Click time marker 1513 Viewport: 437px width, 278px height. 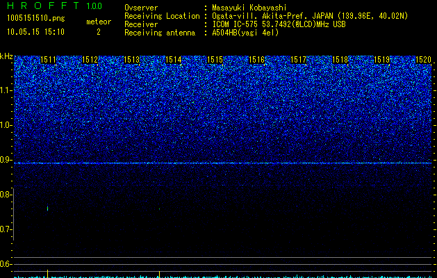point(131,60)
